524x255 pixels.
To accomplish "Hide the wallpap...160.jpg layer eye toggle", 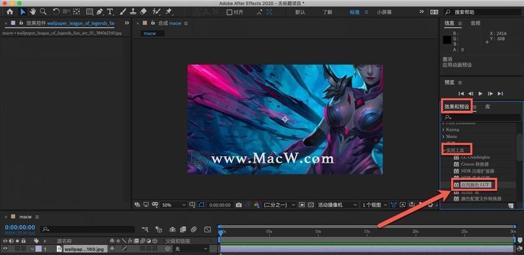I will pos(5,249).
